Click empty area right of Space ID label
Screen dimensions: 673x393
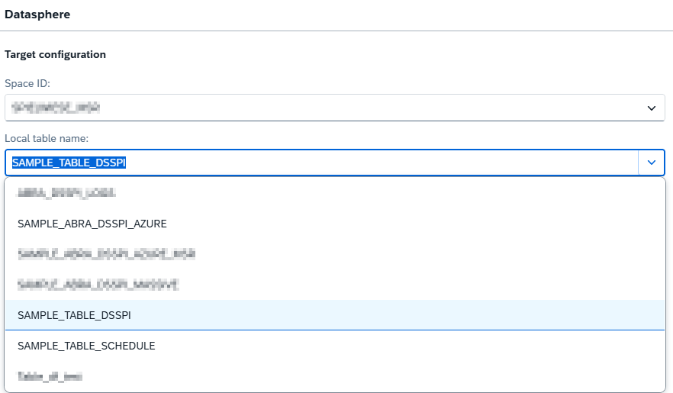[305, 83]
